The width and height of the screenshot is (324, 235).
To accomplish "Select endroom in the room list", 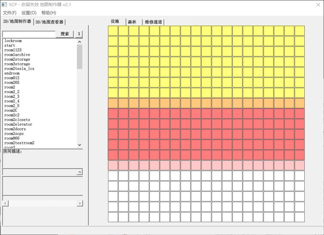I will pos(12,73).
